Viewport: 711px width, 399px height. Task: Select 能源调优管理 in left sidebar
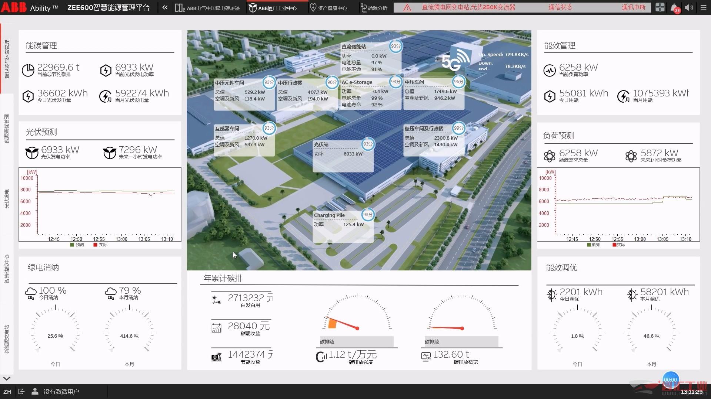point(7,129)
